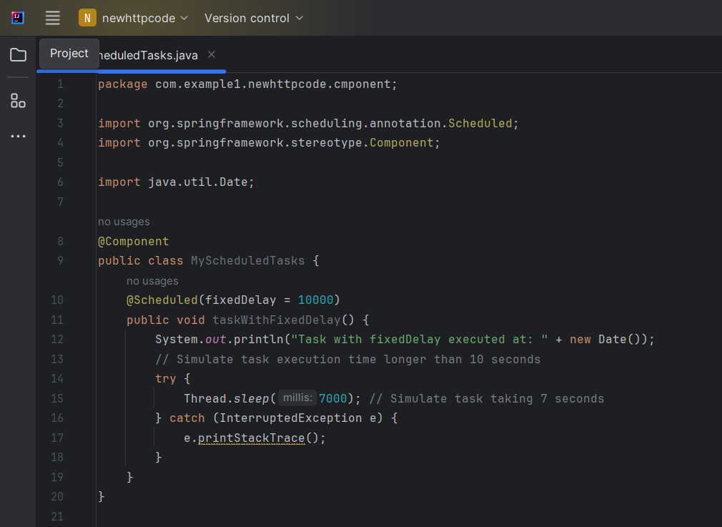Screen dimensions: 722x527
Task: Click the newhttpcode project icon badge
Action: (86, 17)
